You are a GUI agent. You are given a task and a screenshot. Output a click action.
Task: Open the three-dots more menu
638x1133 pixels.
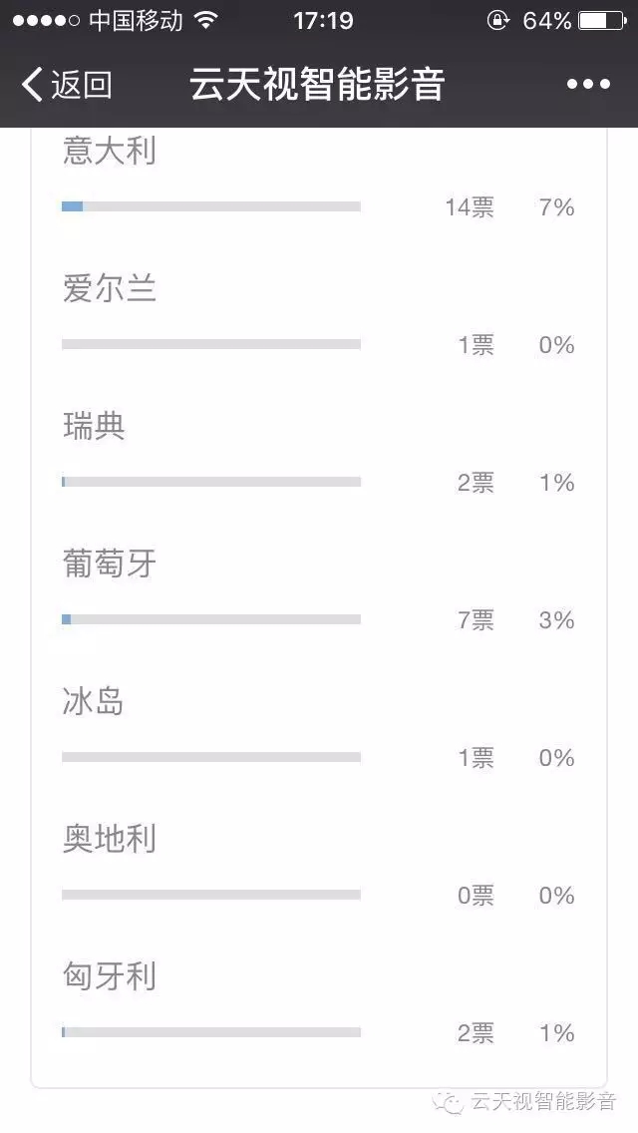pyautogui.click(x=588, y=85)
